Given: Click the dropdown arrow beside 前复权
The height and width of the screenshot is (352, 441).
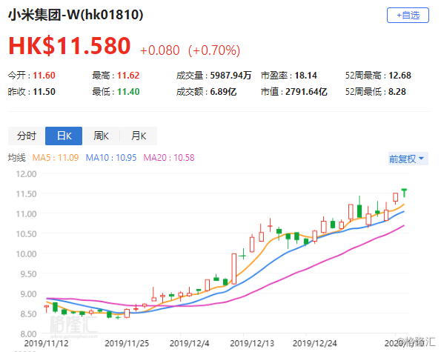Looking at the screenshot, I should coord(421,159).
